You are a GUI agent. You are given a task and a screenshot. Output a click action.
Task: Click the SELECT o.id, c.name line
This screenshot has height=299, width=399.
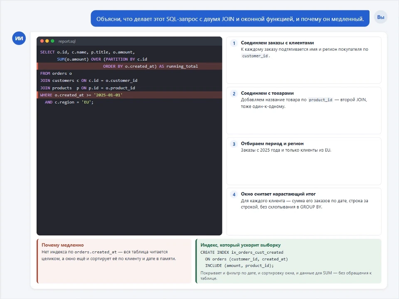[x=87, y=52]
